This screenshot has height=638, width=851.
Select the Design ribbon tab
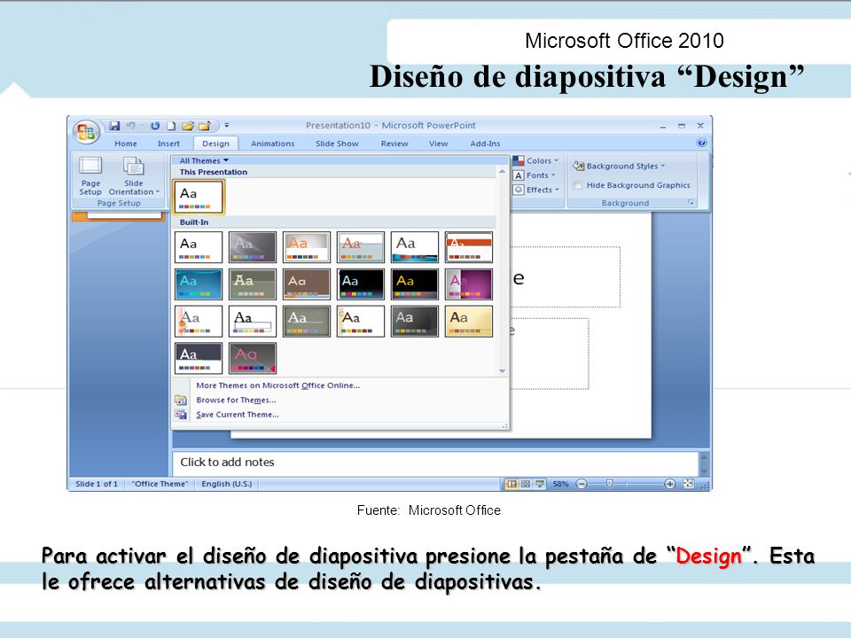[x=215, y=144]
